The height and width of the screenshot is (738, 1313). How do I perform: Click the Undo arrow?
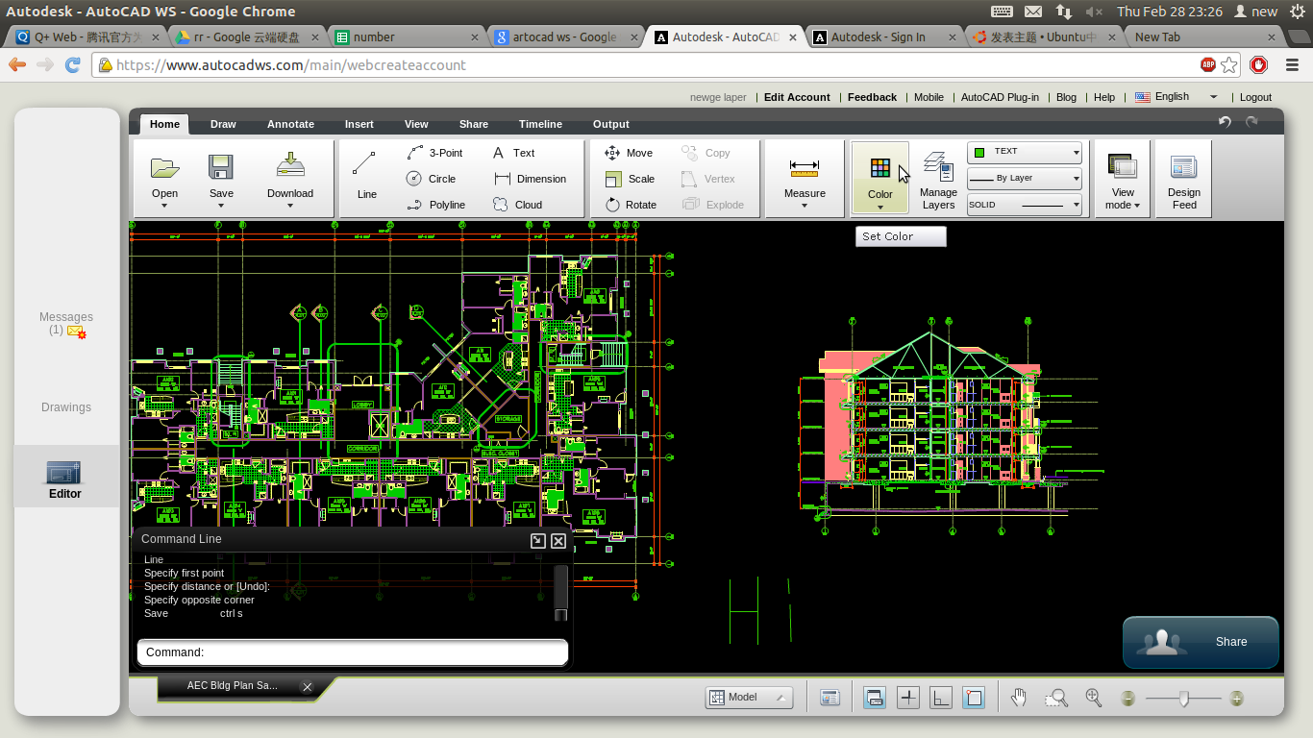pyautogui.click(x=1225, y=122)
